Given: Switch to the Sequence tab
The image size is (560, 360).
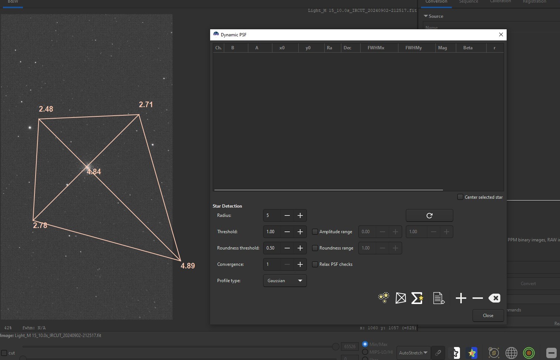Looking at the screenshot, I should click(468, 2).
